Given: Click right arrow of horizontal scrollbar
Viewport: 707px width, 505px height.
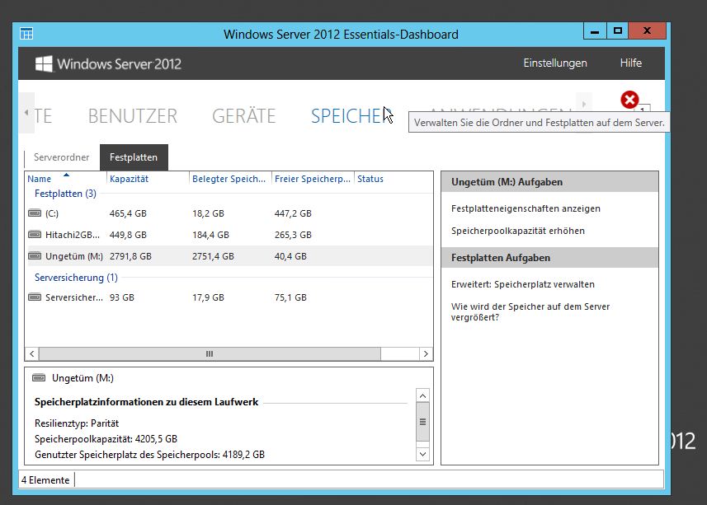Looking at the screenshot, I should (x=426, y=353).
